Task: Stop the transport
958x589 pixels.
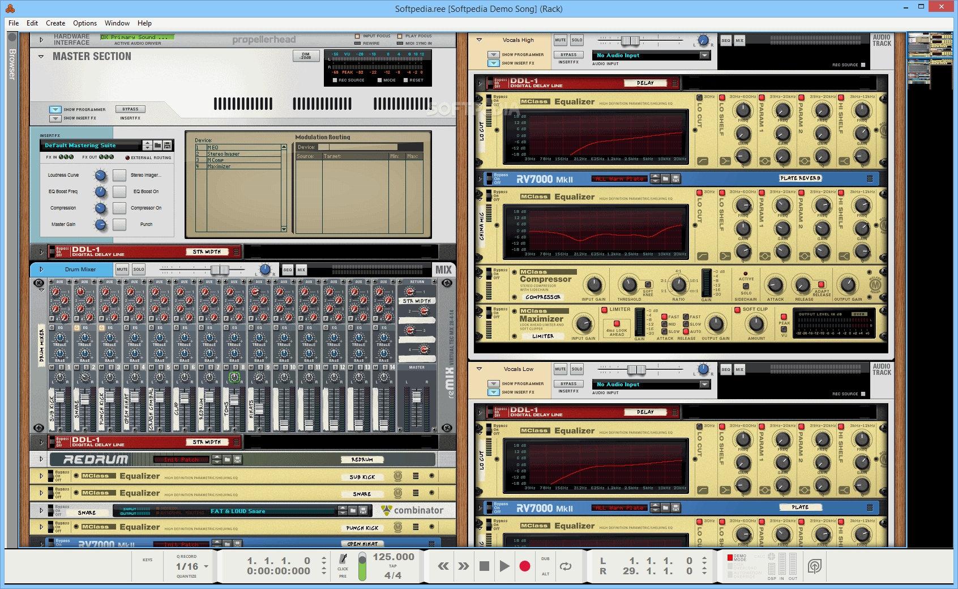Action: click(x=484, y=566)
